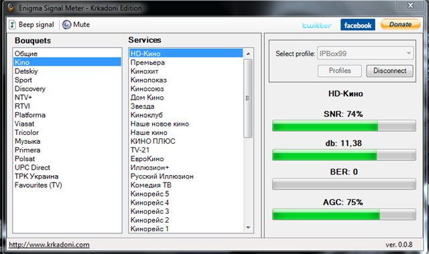The width and height of the screenshot is (429, 254).
Task: Select the Наше новое кино service
Action: coord(186,124)
